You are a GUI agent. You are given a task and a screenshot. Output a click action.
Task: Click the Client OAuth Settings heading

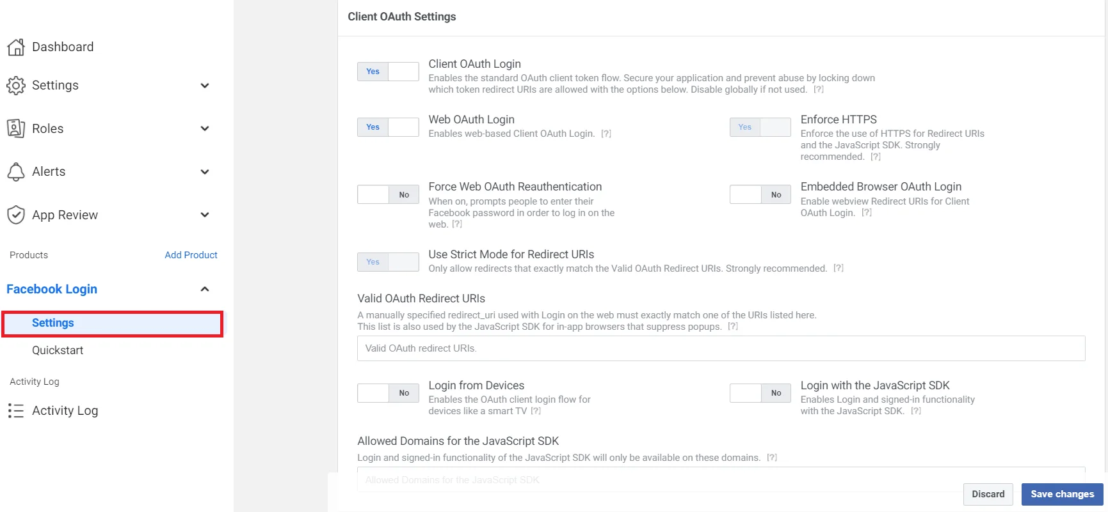coord(402,17)
